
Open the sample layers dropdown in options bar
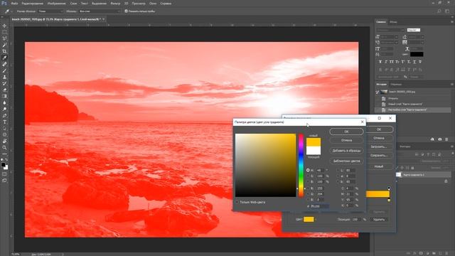pyautogui.click(x=100, y=11)
